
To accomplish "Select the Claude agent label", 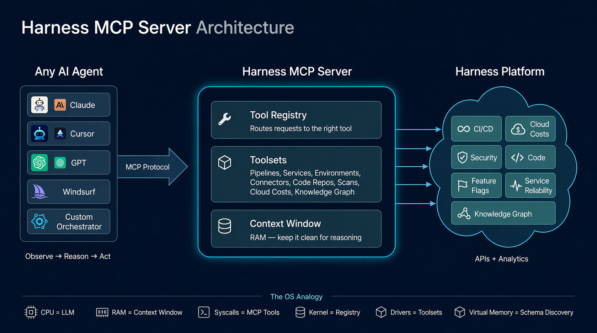I will click(x=82, y=105).
